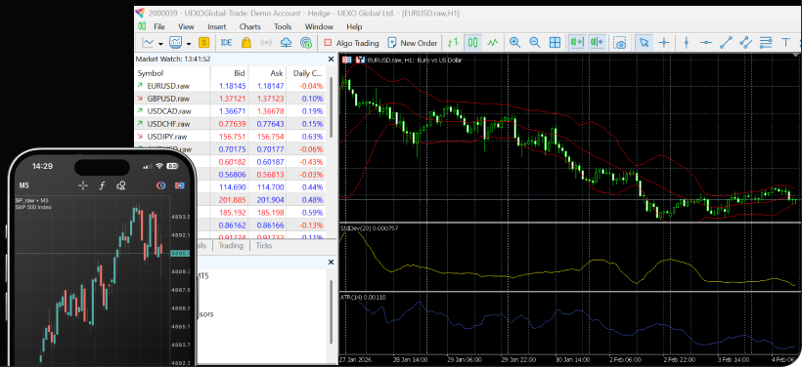Open the File menu
The image size is (802, 367).
(159, 26)
